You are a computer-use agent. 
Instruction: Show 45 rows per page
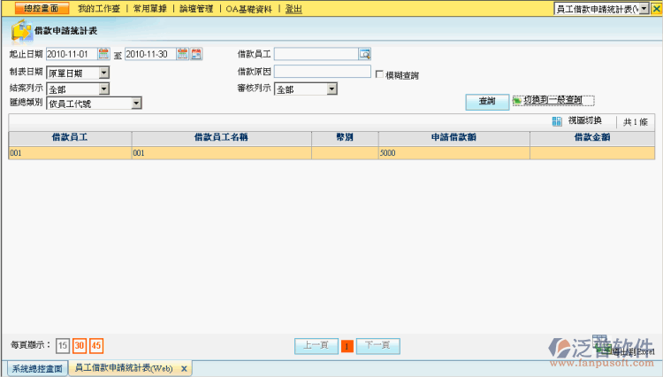click(x=96, y=346)
